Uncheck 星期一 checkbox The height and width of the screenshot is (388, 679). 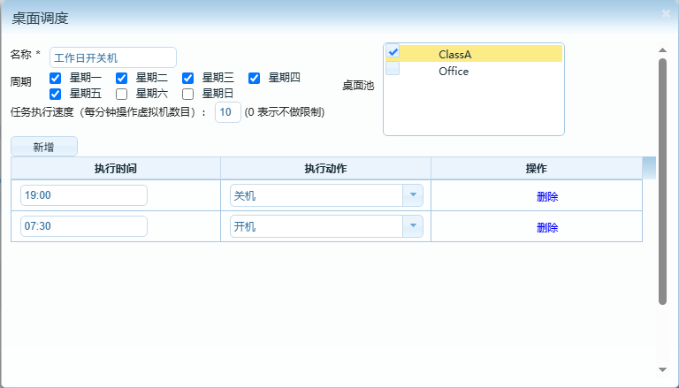(55, 78)
